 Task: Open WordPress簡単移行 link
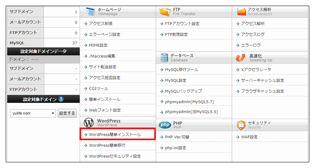coord(107,145)
